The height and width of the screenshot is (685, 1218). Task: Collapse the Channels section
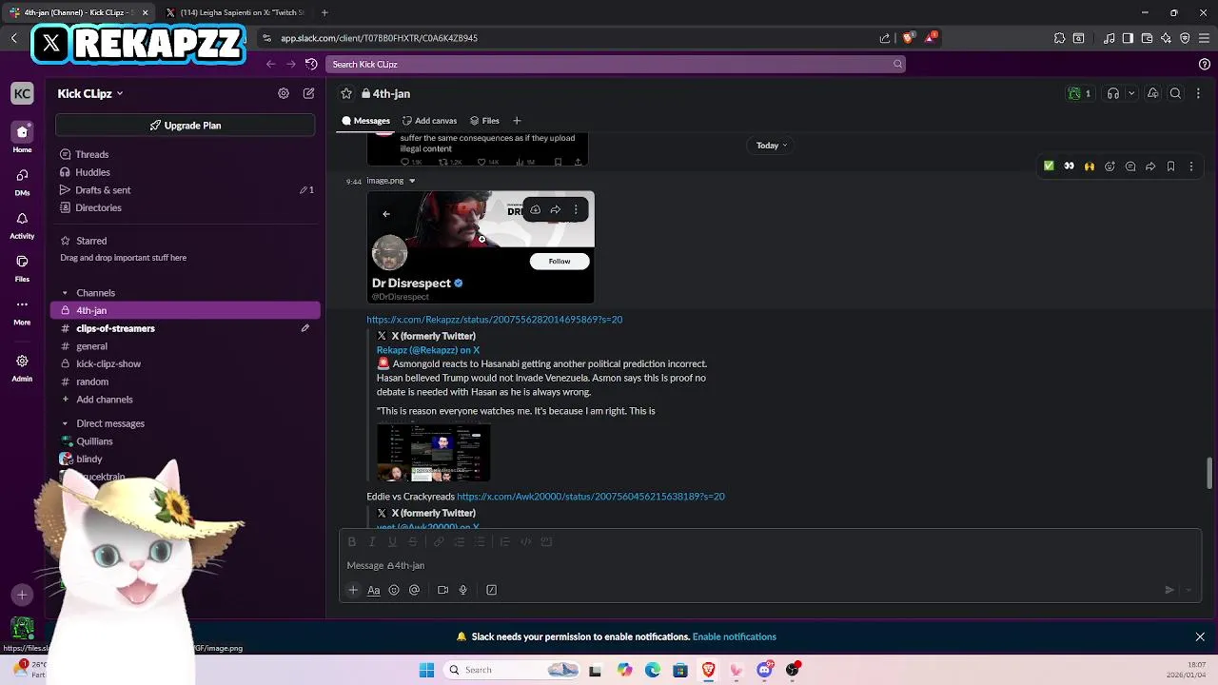[x=65, y=293]
